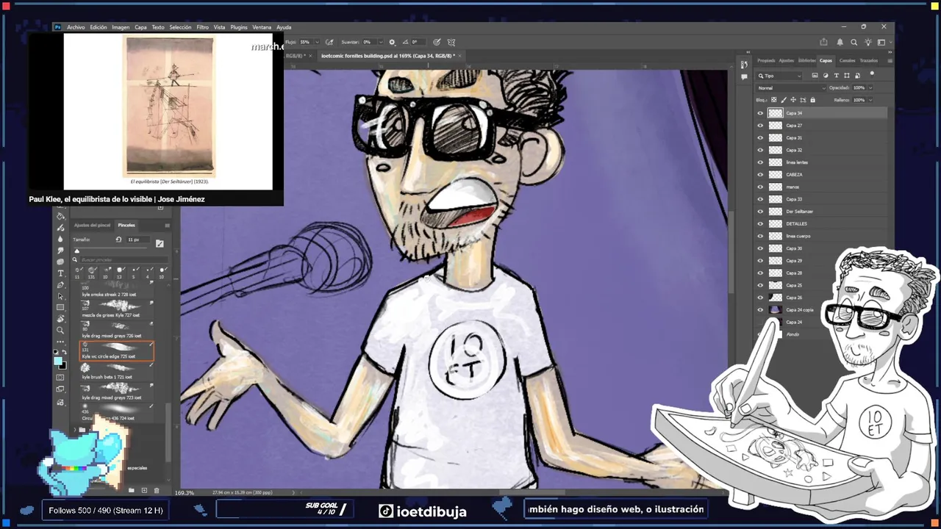Switch to the Canales tab

pos(848,60)
